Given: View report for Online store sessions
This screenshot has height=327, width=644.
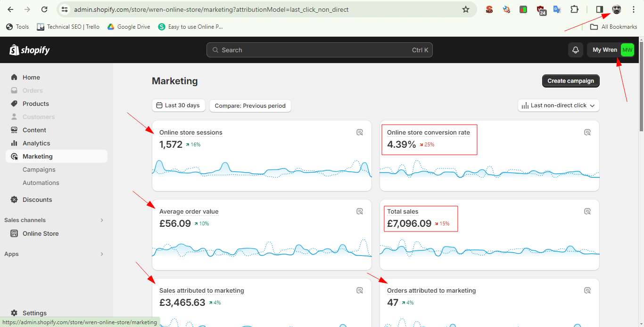Looking at the screenshot, I should [x=360, y=133].
